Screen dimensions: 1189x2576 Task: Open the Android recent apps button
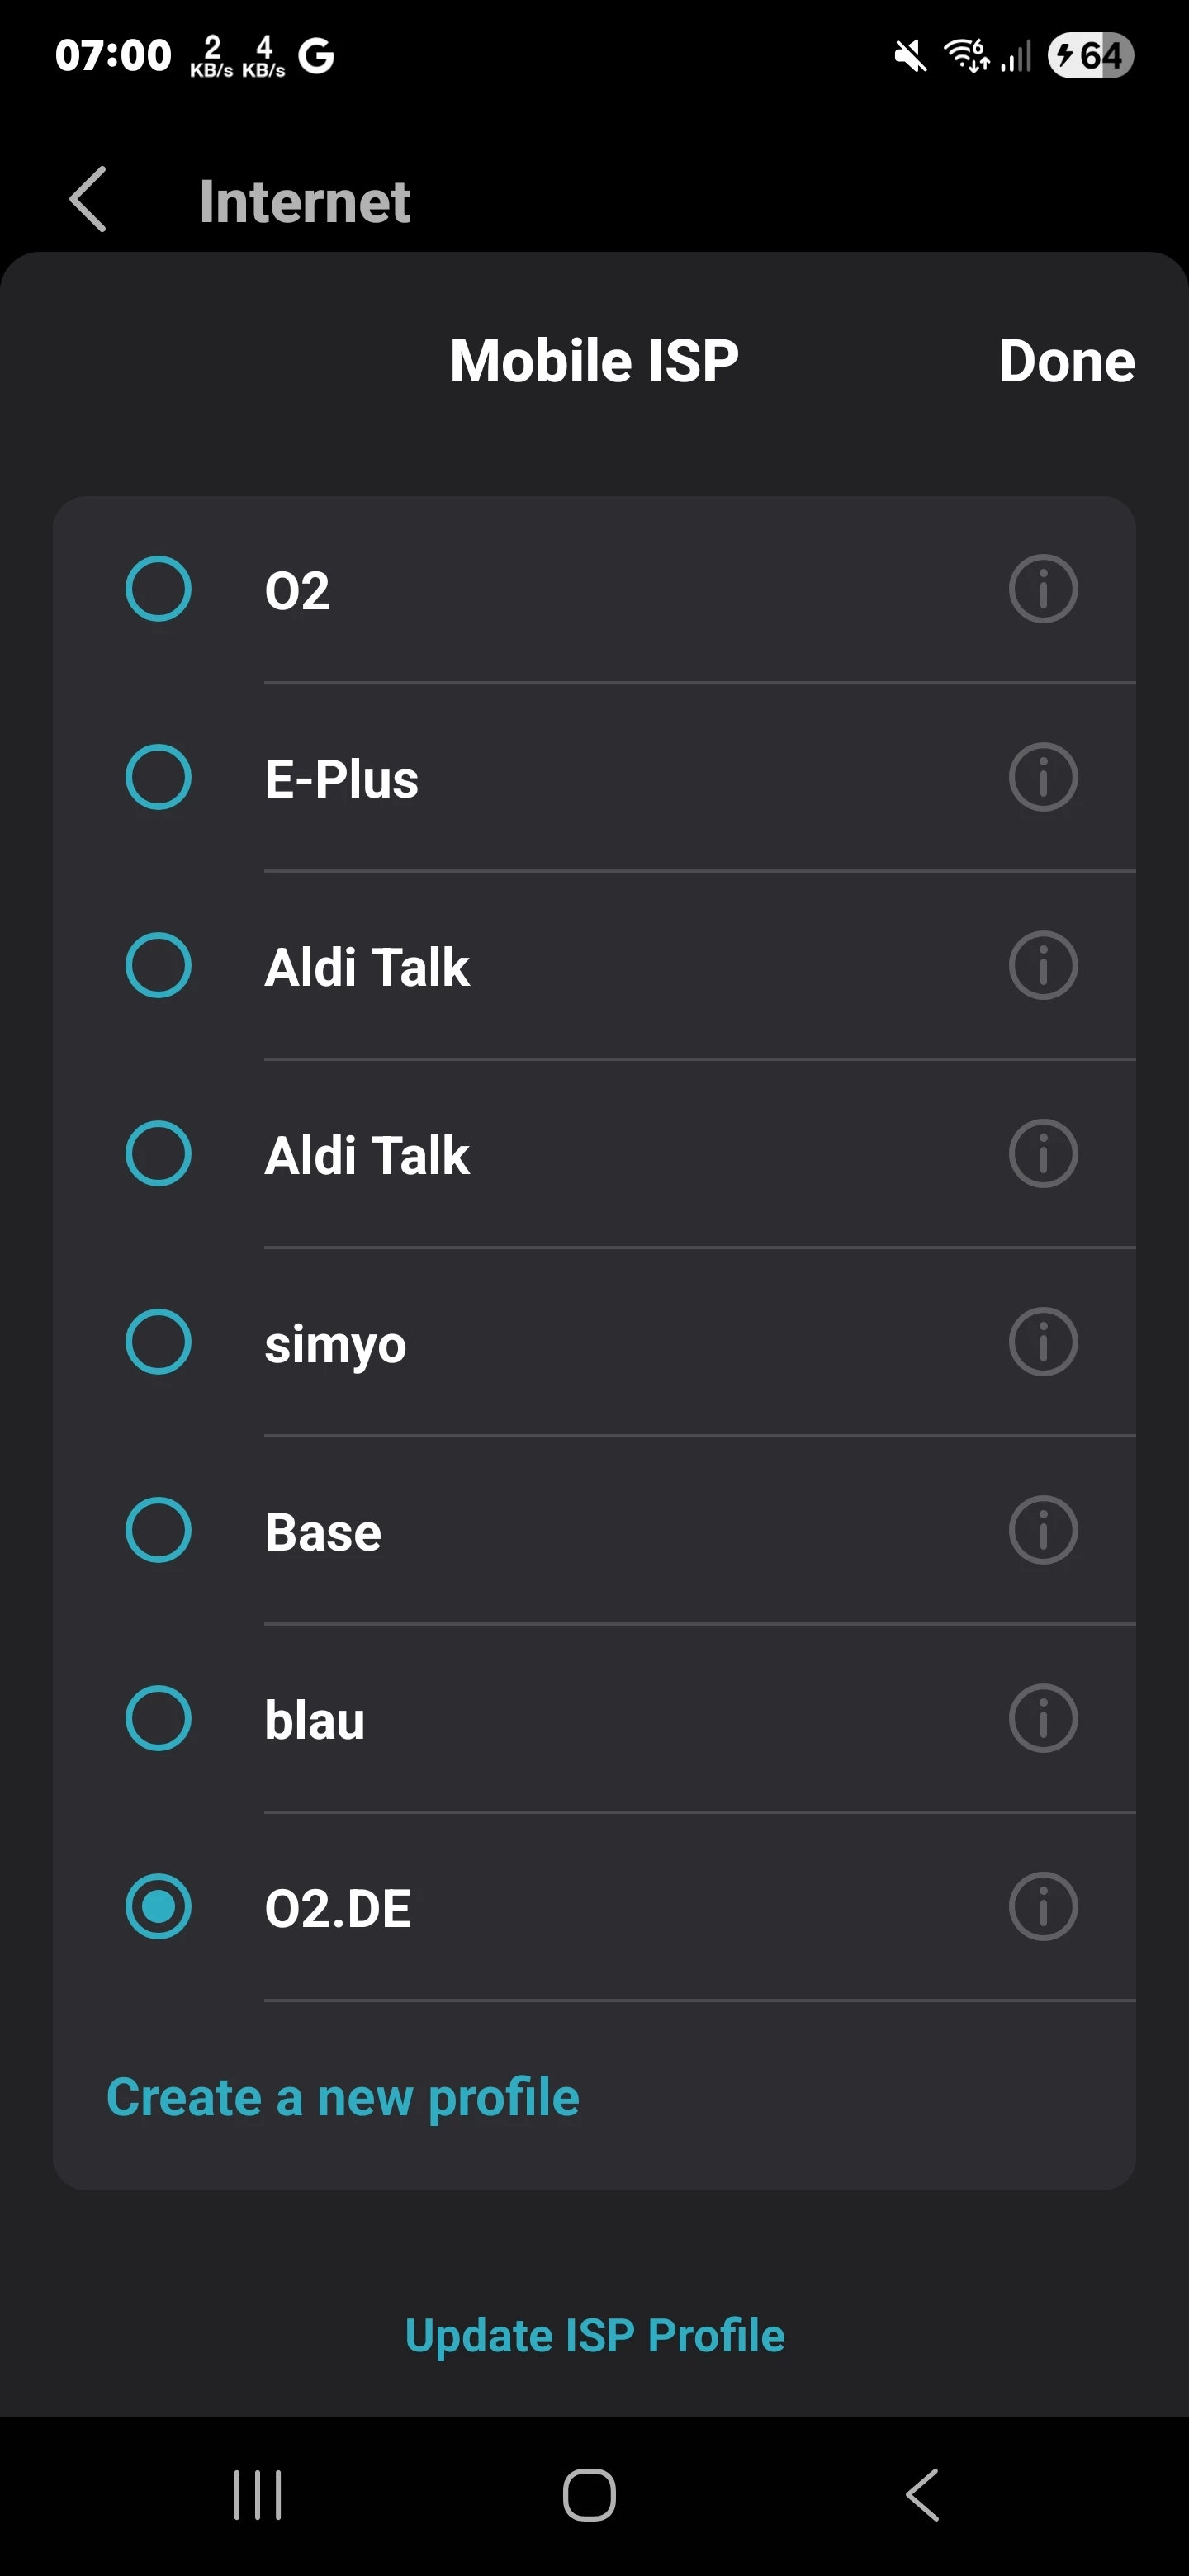(x=257, y=2495)
